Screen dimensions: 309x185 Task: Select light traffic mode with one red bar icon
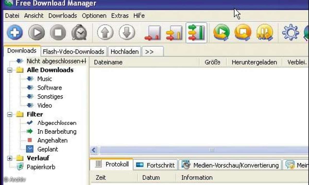pos(153,33)
